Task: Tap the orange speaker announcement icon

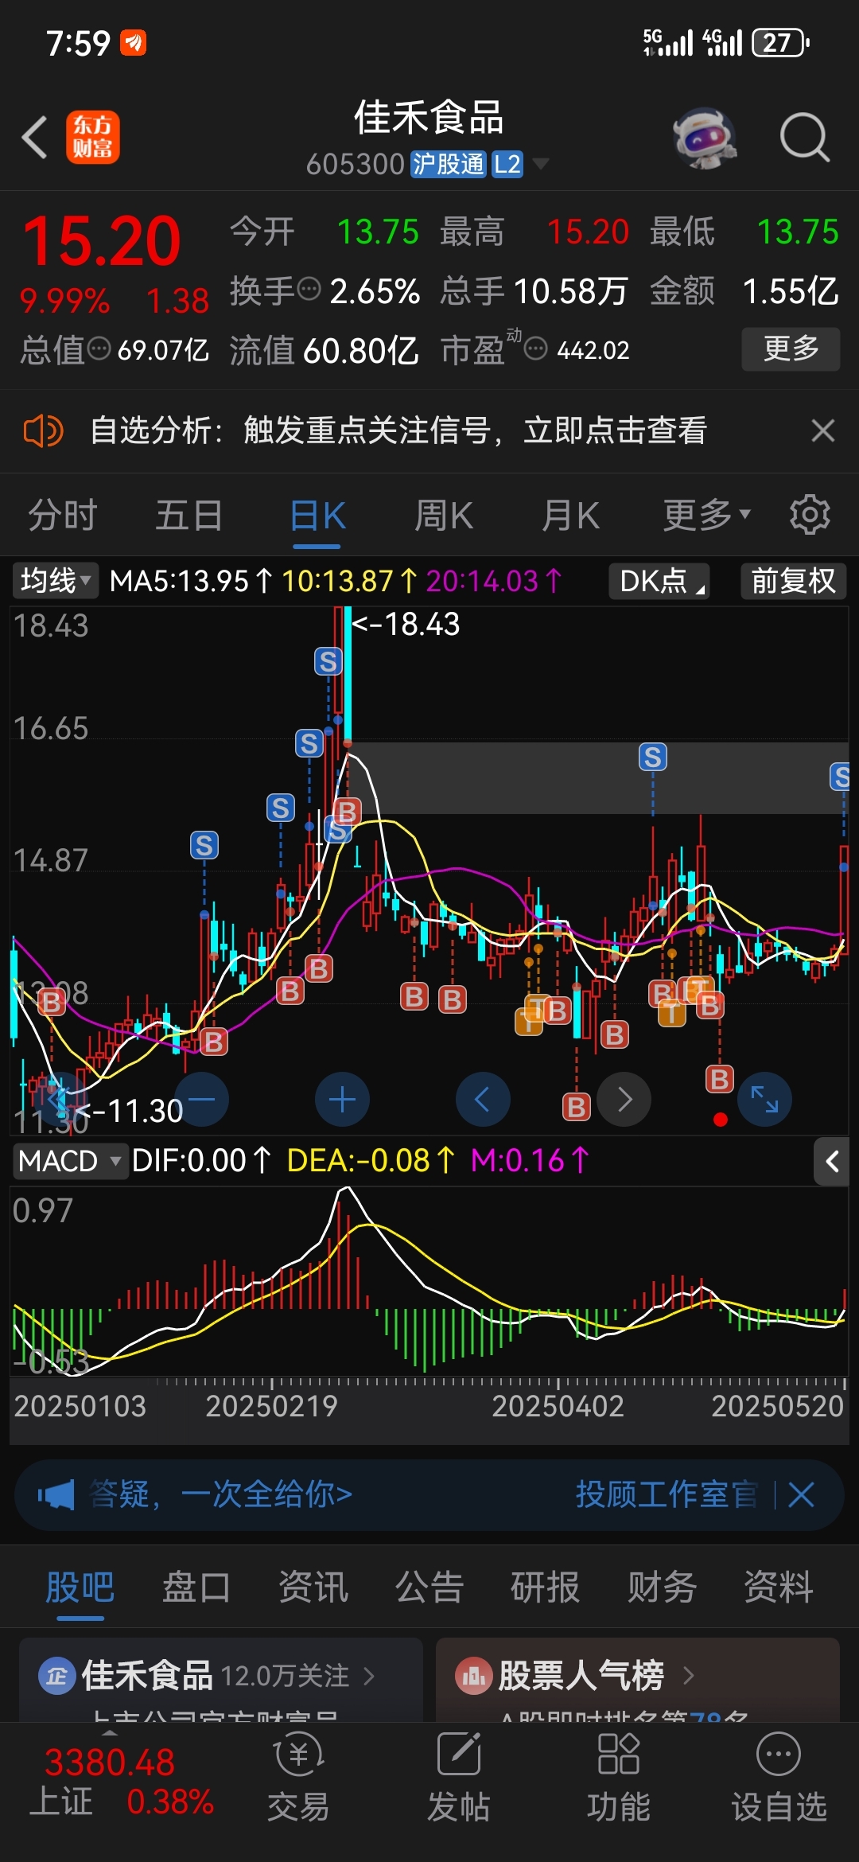Action: (43, 430)
